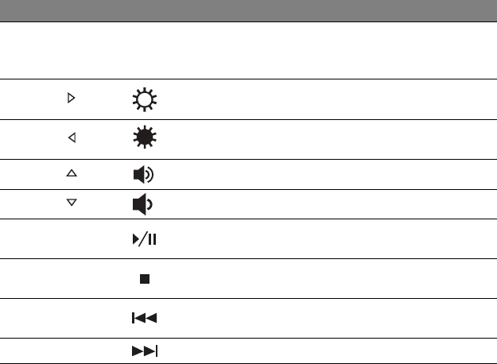
Task: Click the blank cell left of previous track icon
Action: click(x=71, y=318)
